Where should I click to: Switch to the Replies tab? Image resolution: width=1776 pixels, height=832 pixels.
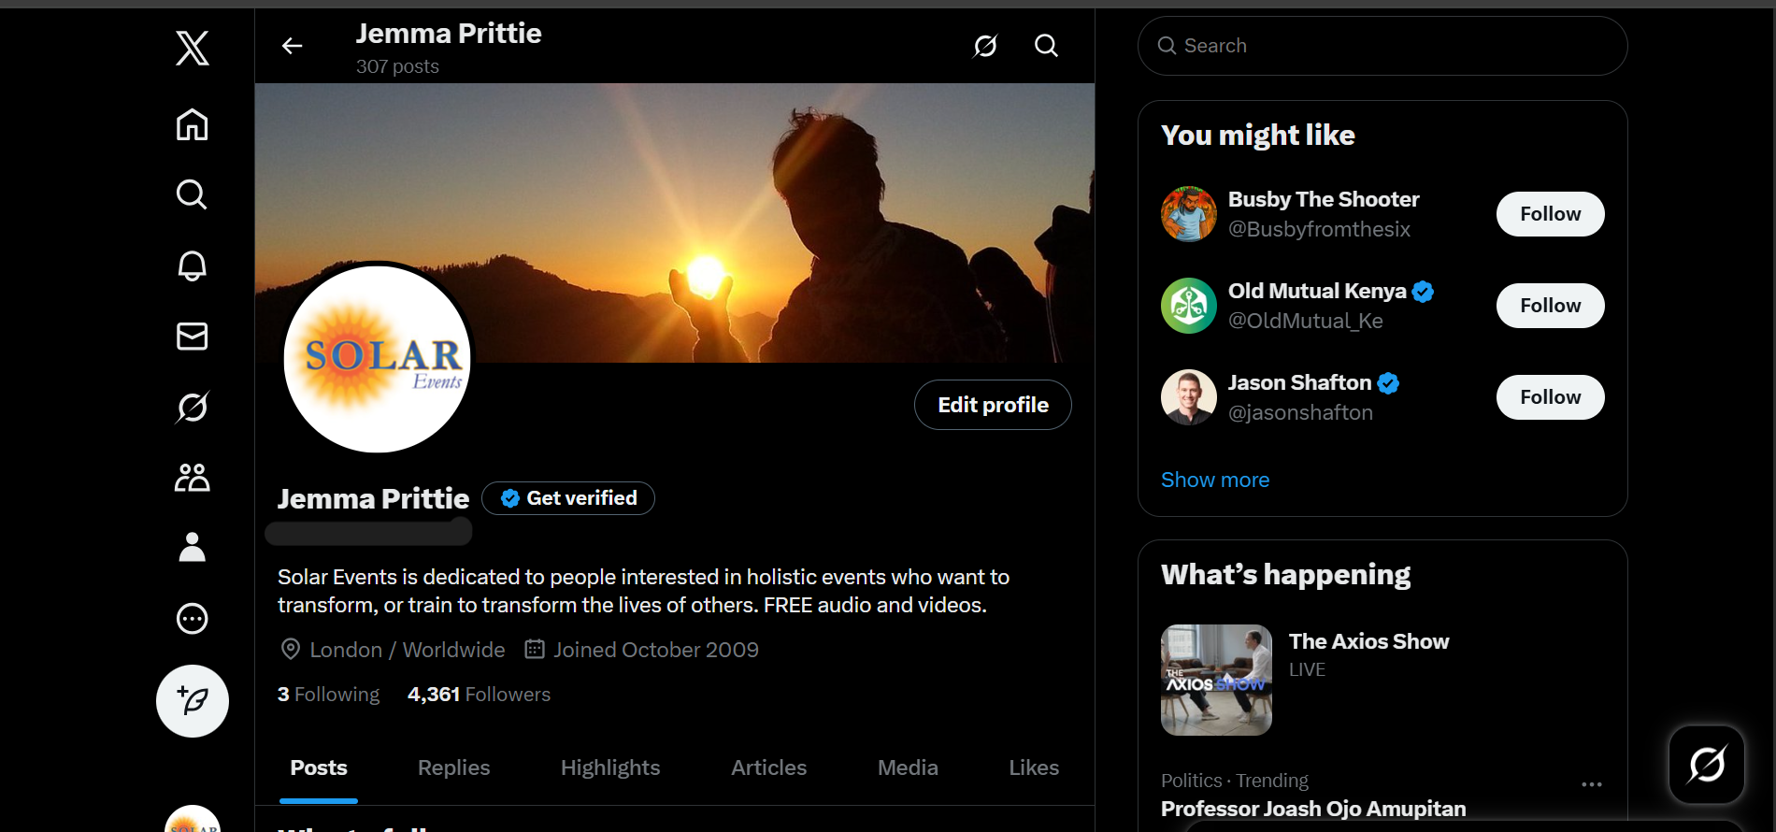click(x=453, y=767)
